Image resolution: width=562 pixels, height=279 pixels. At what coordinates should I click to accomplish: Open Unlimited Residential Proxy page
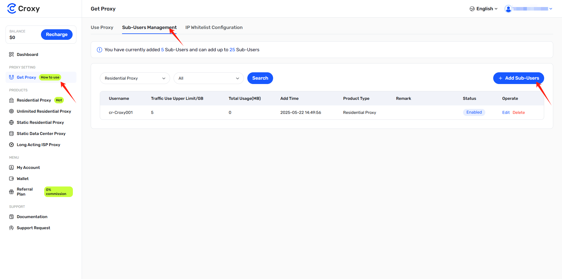(x=44, y=111)
